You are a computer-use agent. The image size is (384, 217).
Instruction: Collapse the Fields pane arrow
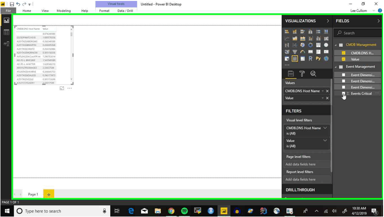(x=378, y=21)
